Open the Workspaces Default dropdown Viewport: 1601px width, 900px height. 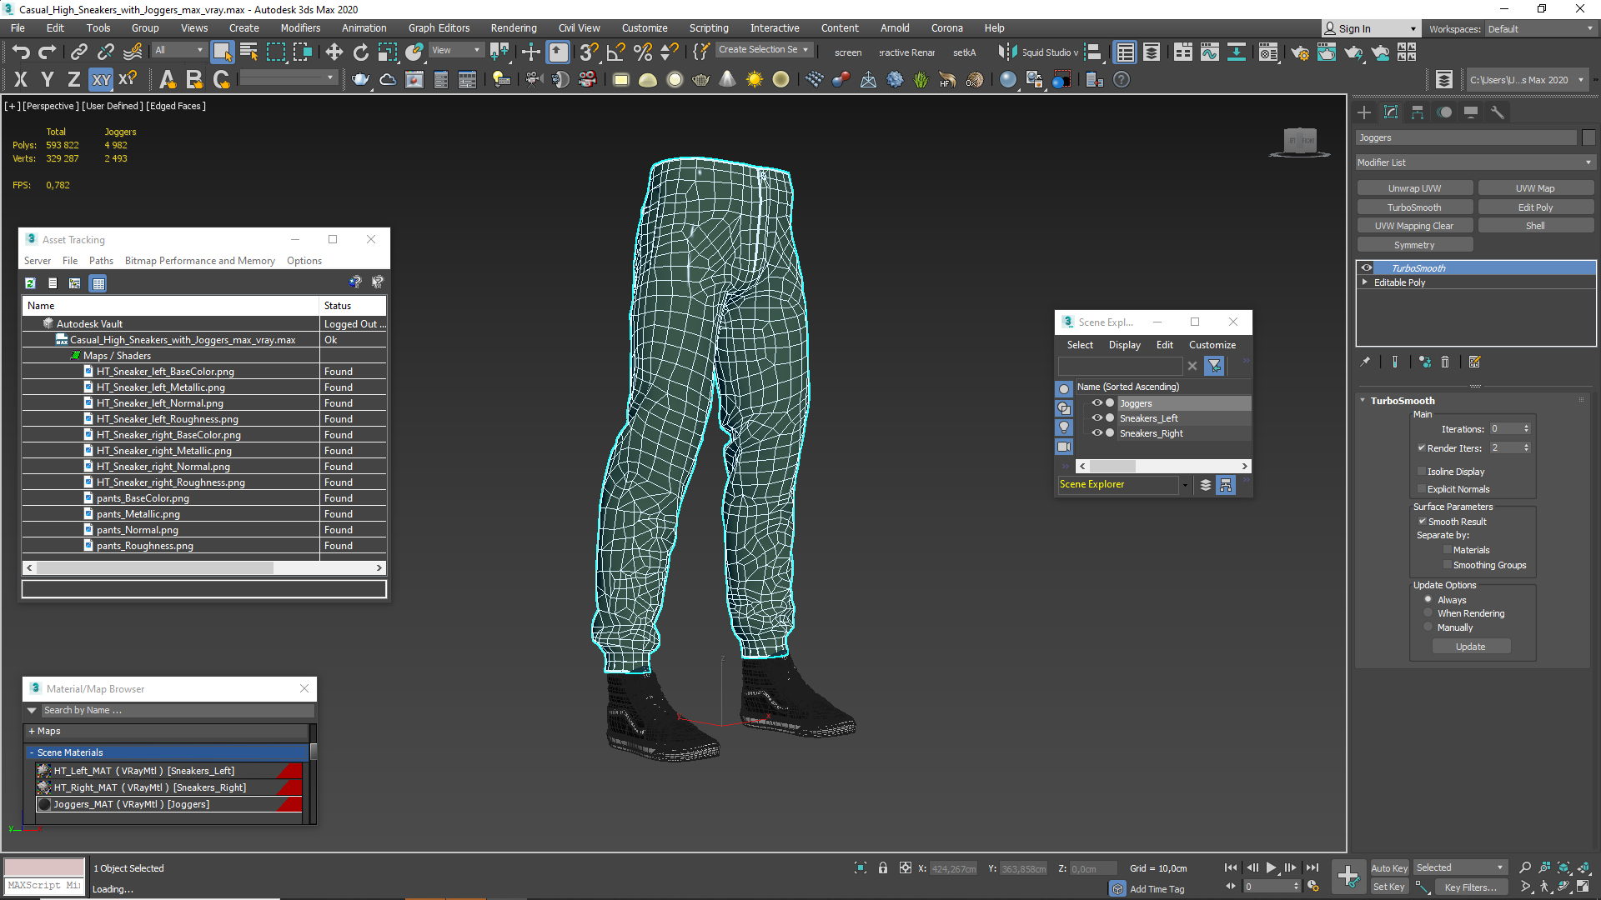1539,29
